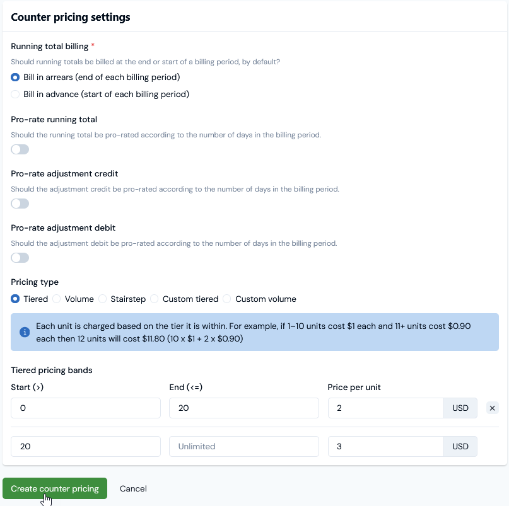Click the Unlimited End field
The width and height of the screenshot is (509, 506).
click(244, 446)
